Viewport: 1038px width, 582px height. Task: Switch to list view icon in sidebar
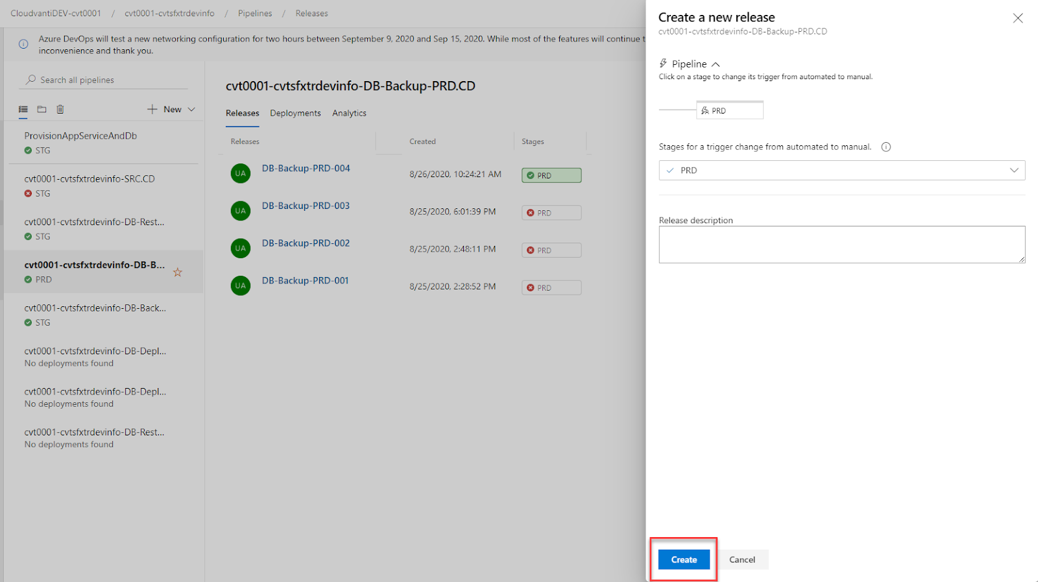click(x=23, y=109)
